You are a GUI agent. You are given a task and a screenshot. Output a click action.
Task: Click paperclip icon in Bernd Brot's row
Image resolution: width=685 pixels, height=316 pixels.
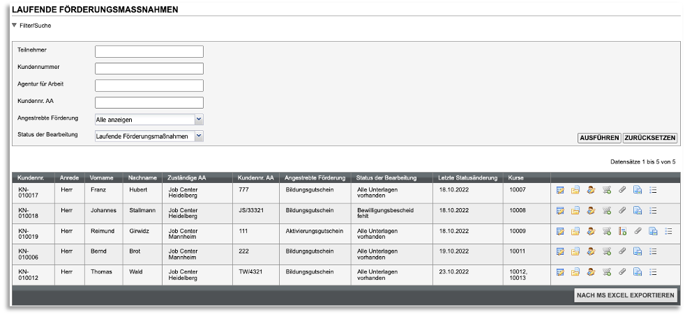click(x=622, y=251)
